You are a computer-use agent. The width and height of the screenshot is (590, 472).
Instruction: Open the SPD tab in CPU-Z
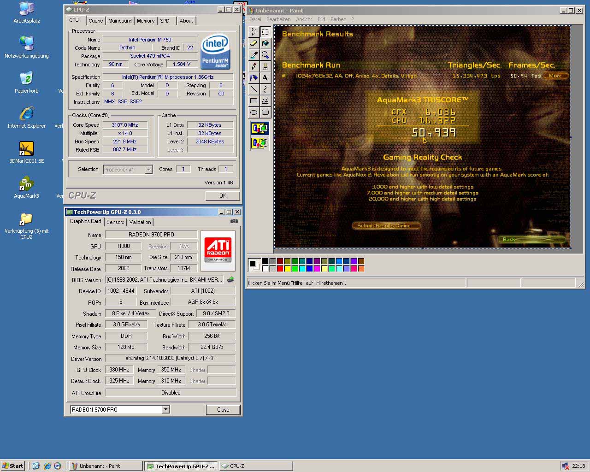165,21
